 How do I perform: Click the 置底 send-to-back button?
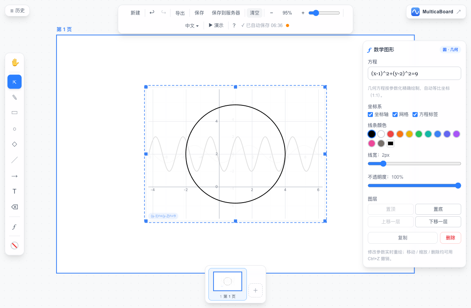point(438,209)
